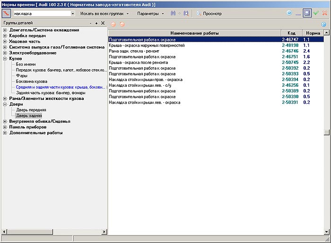331x243 pixels.
Task: Click the blue help question mark icon
Action: (289, 13)
